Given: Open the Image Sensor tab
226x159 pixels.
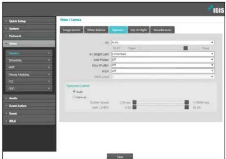Looking at the screenshot, I should pyautogui.click(x=71, y=30).
